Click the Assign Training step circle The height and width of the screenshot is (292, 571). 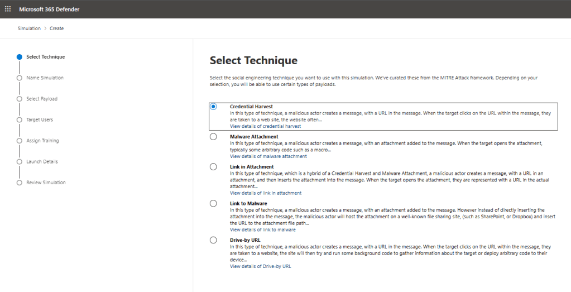(x=20, y=141)
